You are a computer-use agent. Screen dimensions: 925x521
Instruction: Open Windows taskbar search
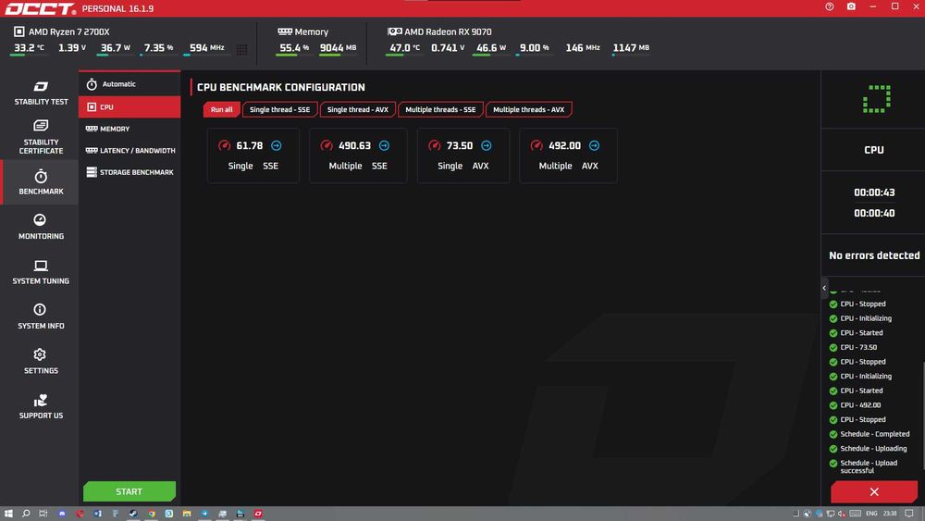pos(26,514)
